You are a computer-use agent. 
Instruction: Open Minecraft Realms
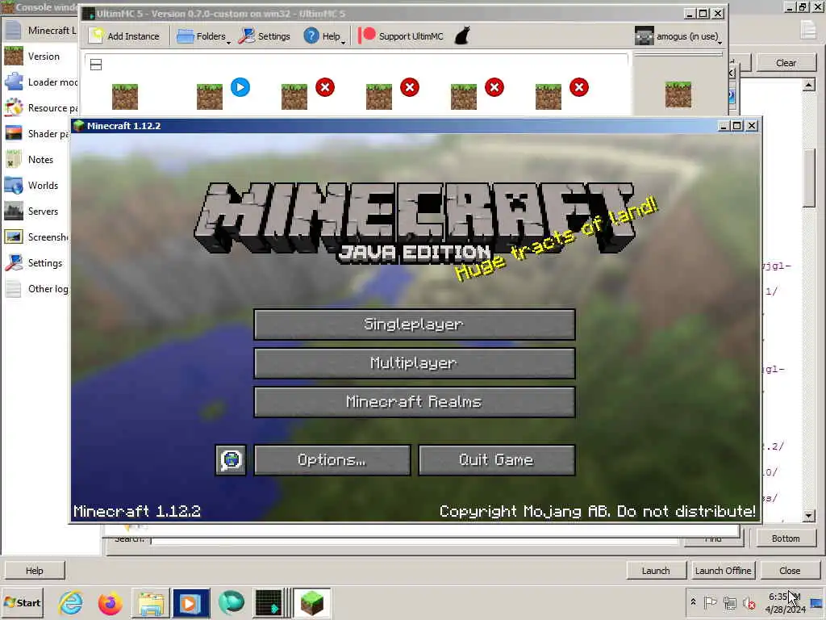(x=414, y=402)
